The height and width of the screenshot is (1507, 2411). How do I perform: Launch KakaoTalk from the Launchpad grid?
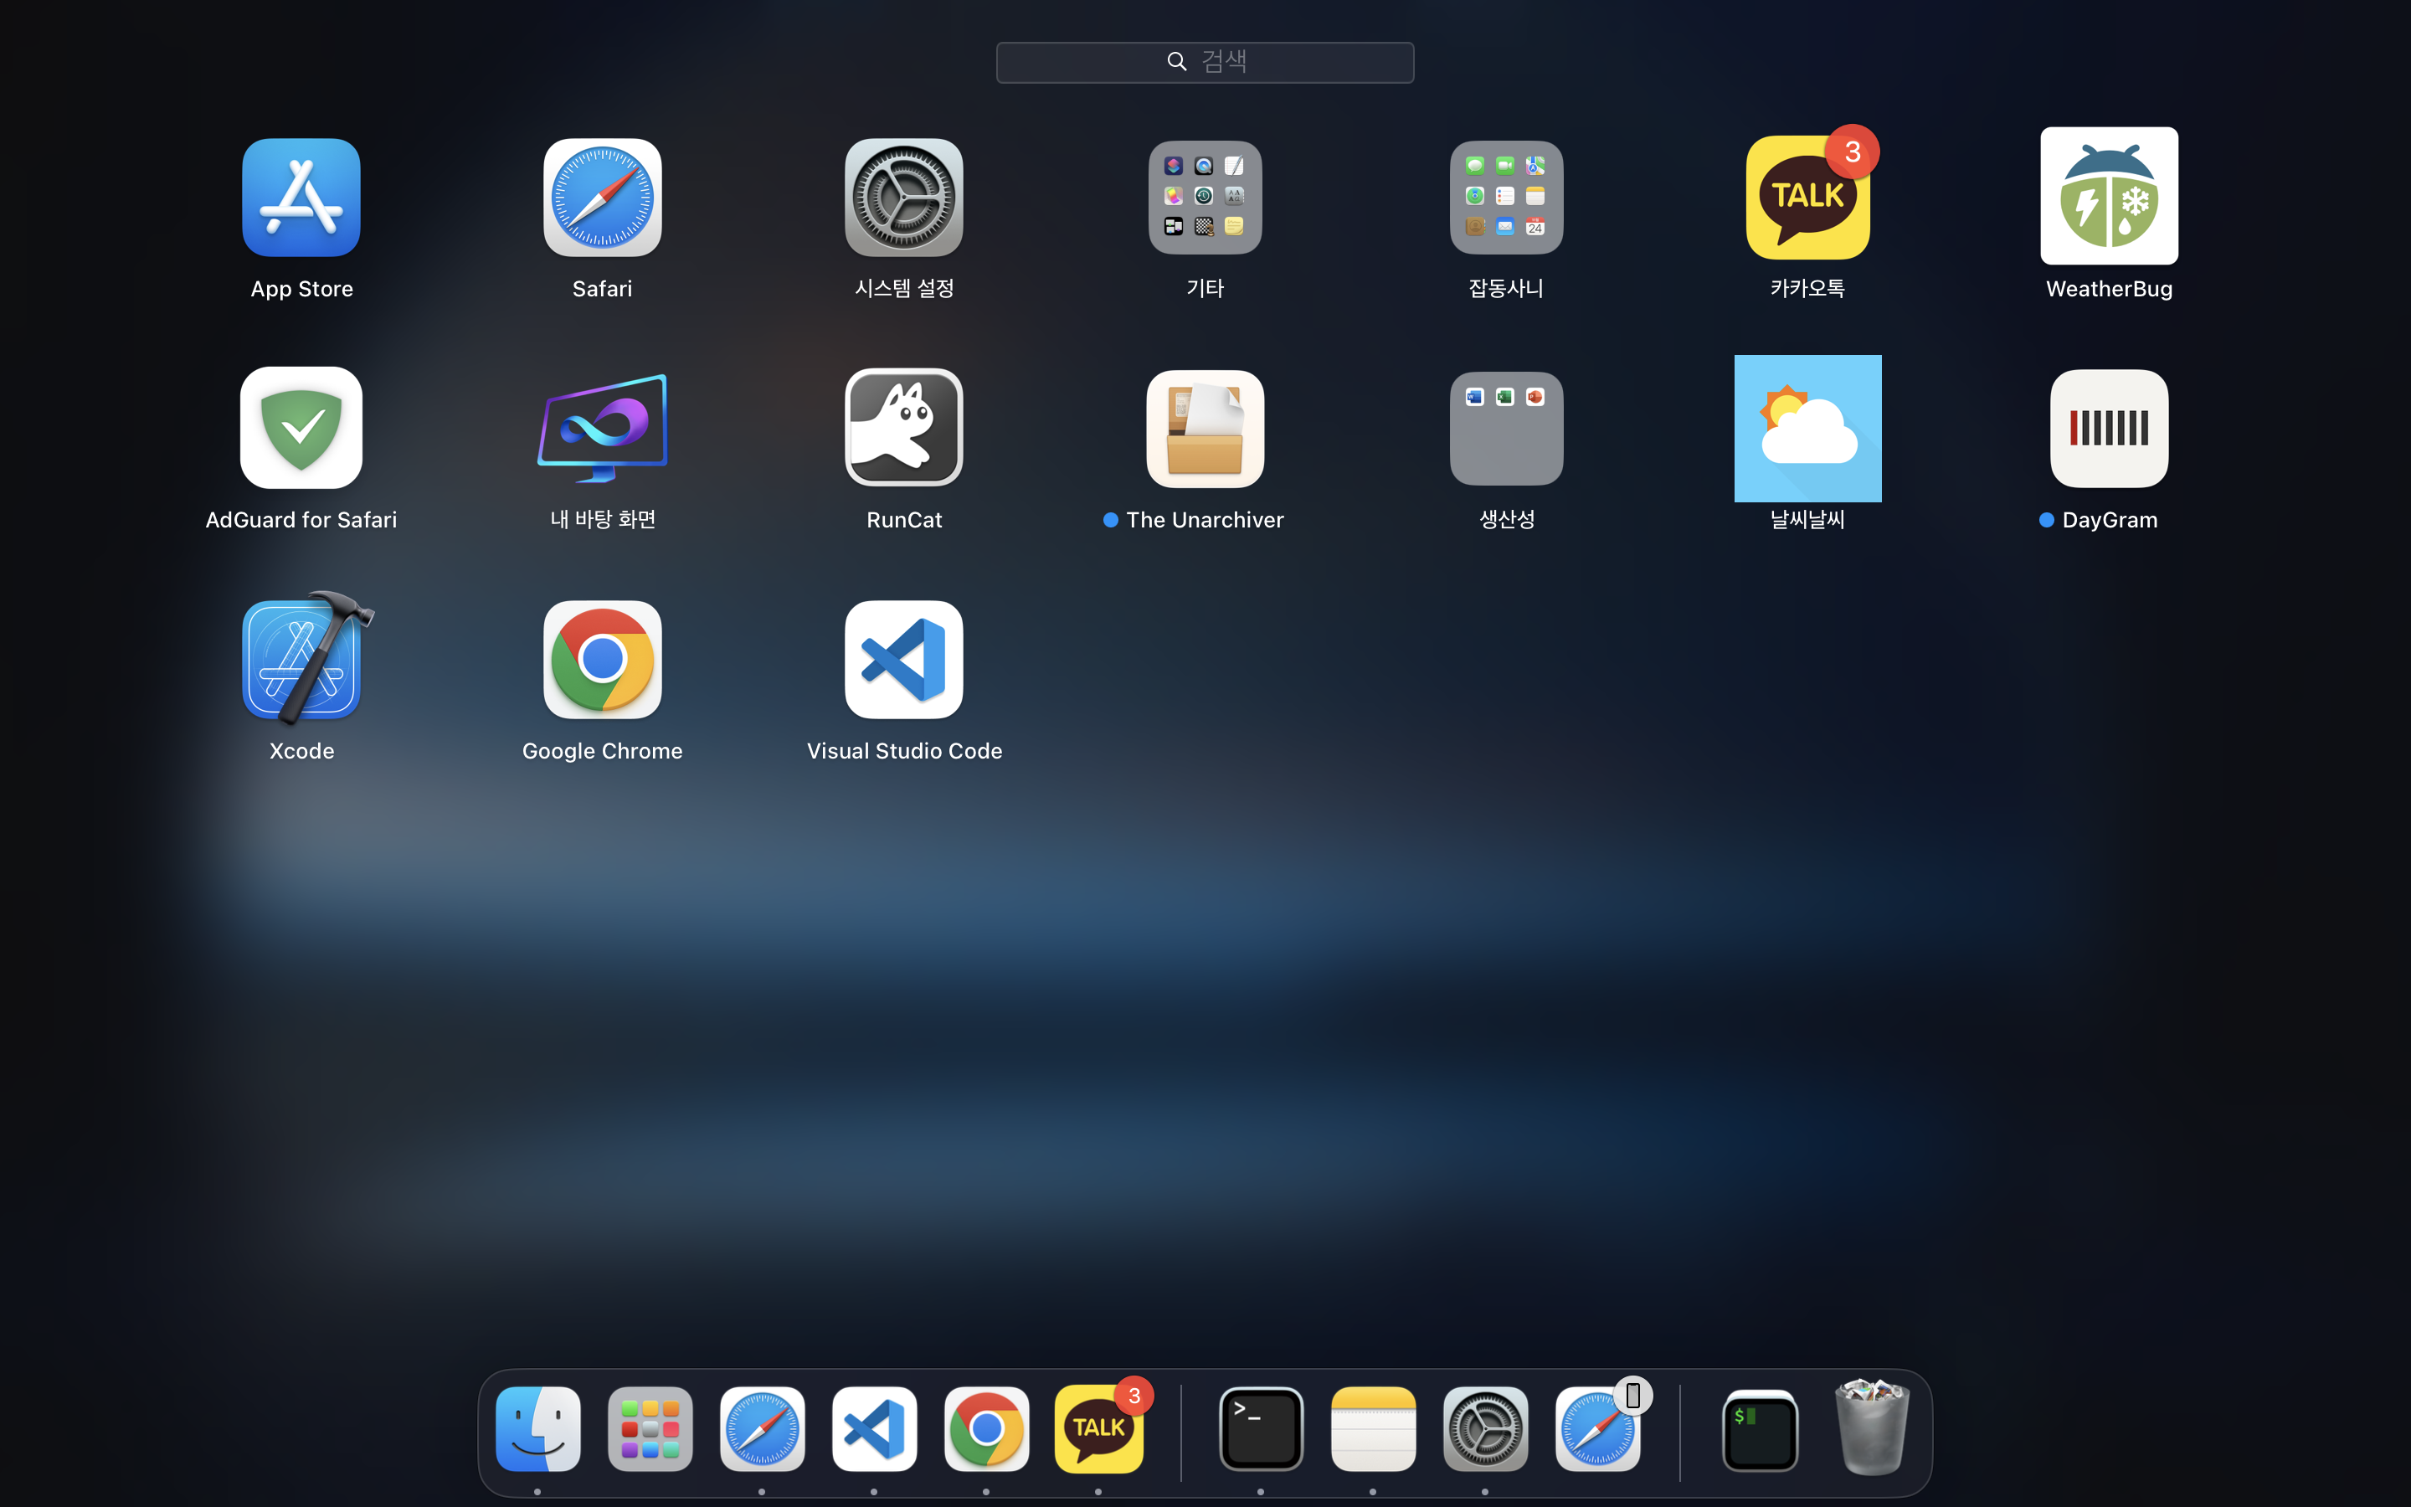tap(1807, 198)
